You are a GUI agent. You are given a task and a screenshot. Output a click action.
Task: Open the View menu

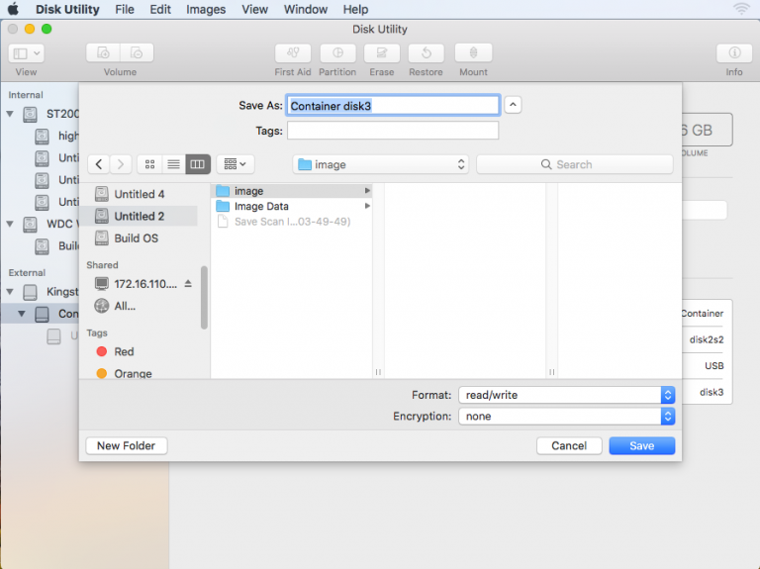pos(254,9)
